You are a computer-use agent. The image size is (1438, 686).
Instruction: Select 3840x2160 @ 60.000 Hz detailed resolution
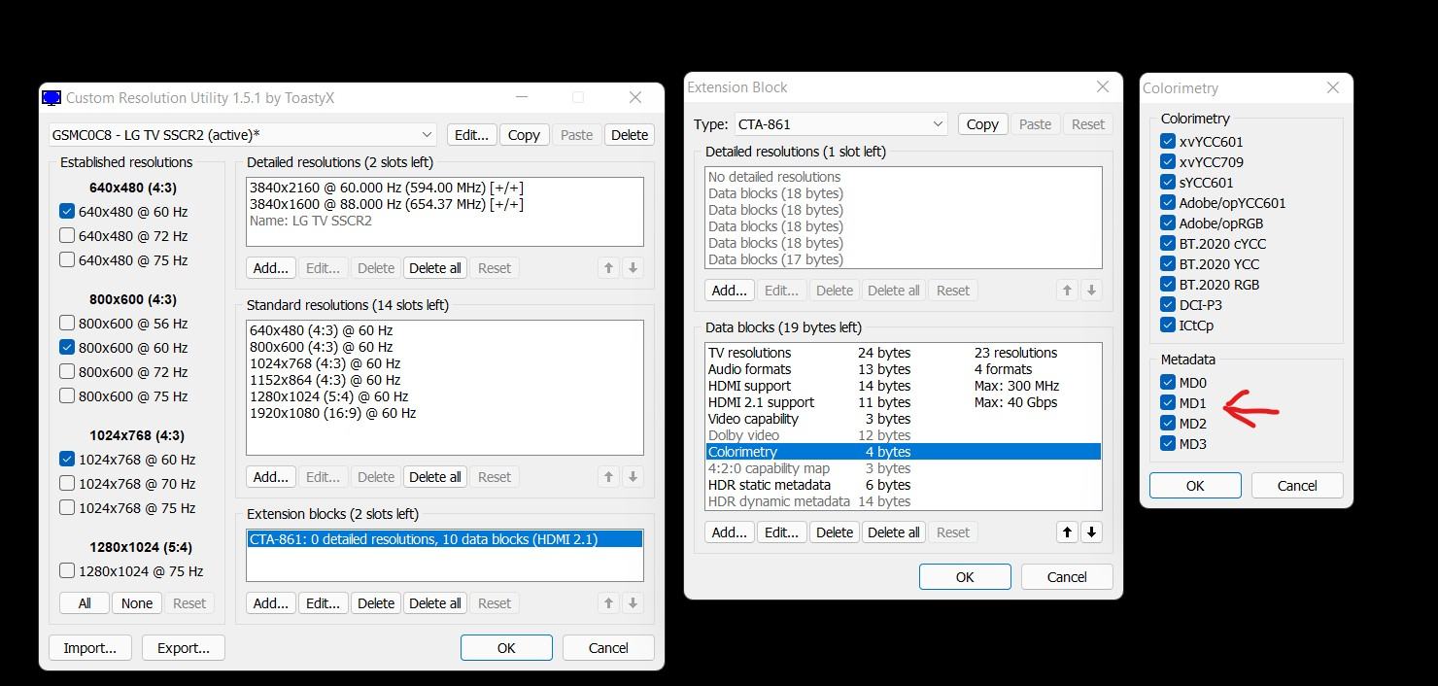(445, 188)
